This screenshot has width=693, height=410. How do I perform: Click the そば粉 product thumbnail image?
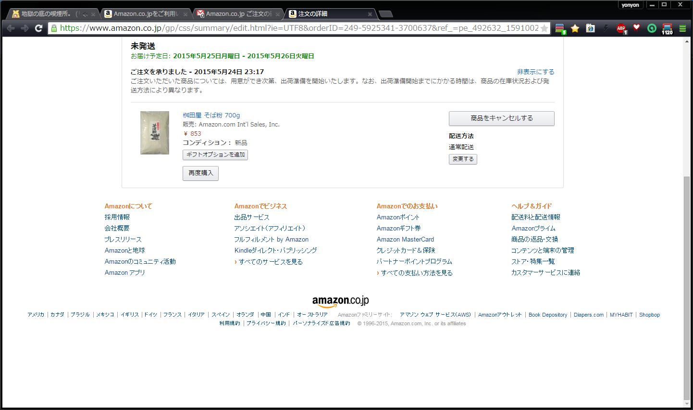(155, 133)
